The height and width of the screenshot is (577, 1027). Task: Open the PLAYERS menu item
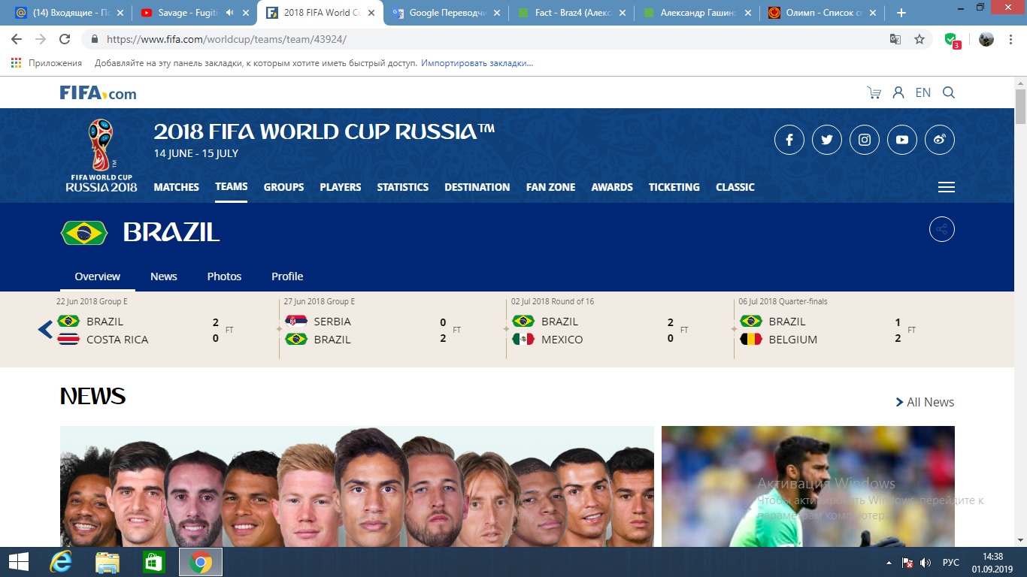pos(341,187)
